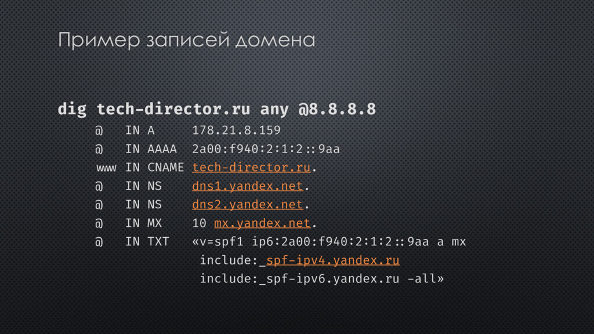594x334 pixels.
Task: Click the 'www' host label
Action: point(106,168)
